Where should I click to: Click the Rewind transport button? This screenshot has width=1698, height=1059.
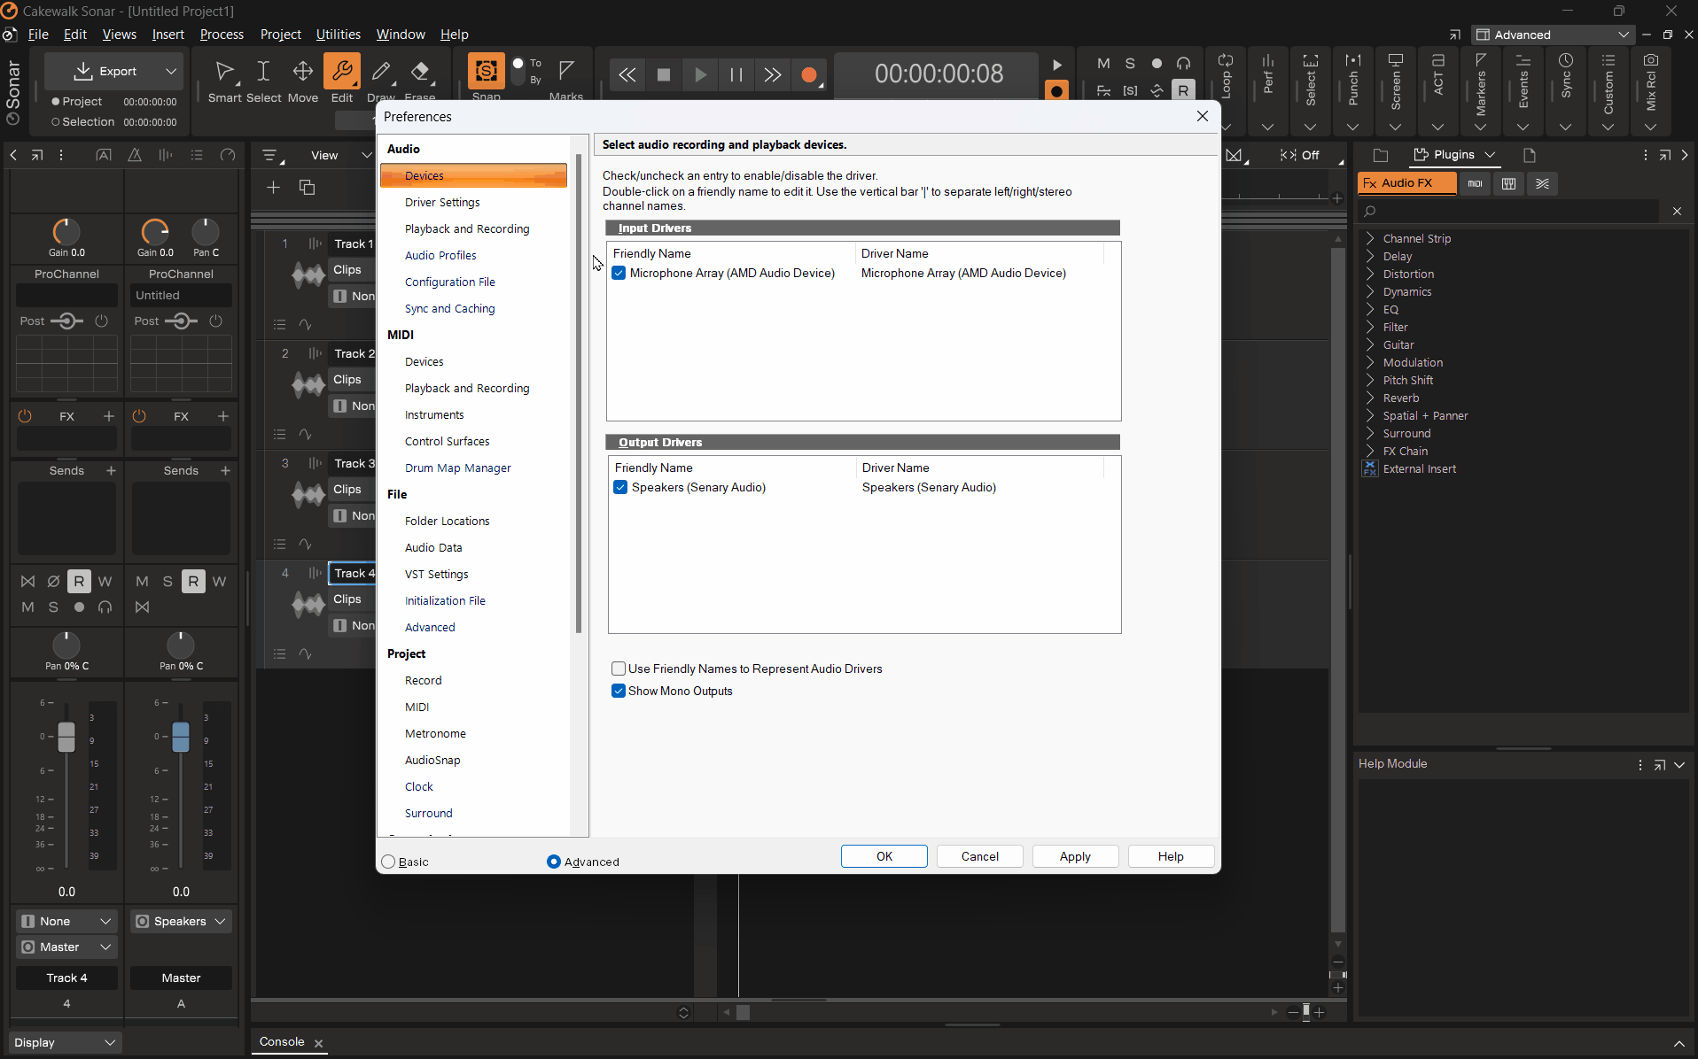point(627,75)
